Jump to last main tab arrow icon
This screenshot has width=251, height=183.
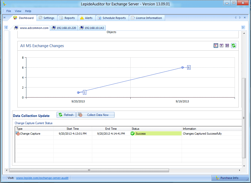pyautogui.click(x=245, y=18)
